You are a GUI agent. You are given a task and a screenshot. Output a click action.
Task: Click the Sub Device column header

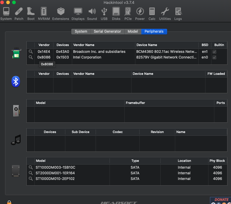click(x=80, y=132)
